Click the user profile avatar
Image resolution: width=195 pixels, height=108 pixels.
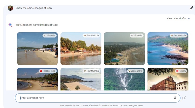click(11, 8)
